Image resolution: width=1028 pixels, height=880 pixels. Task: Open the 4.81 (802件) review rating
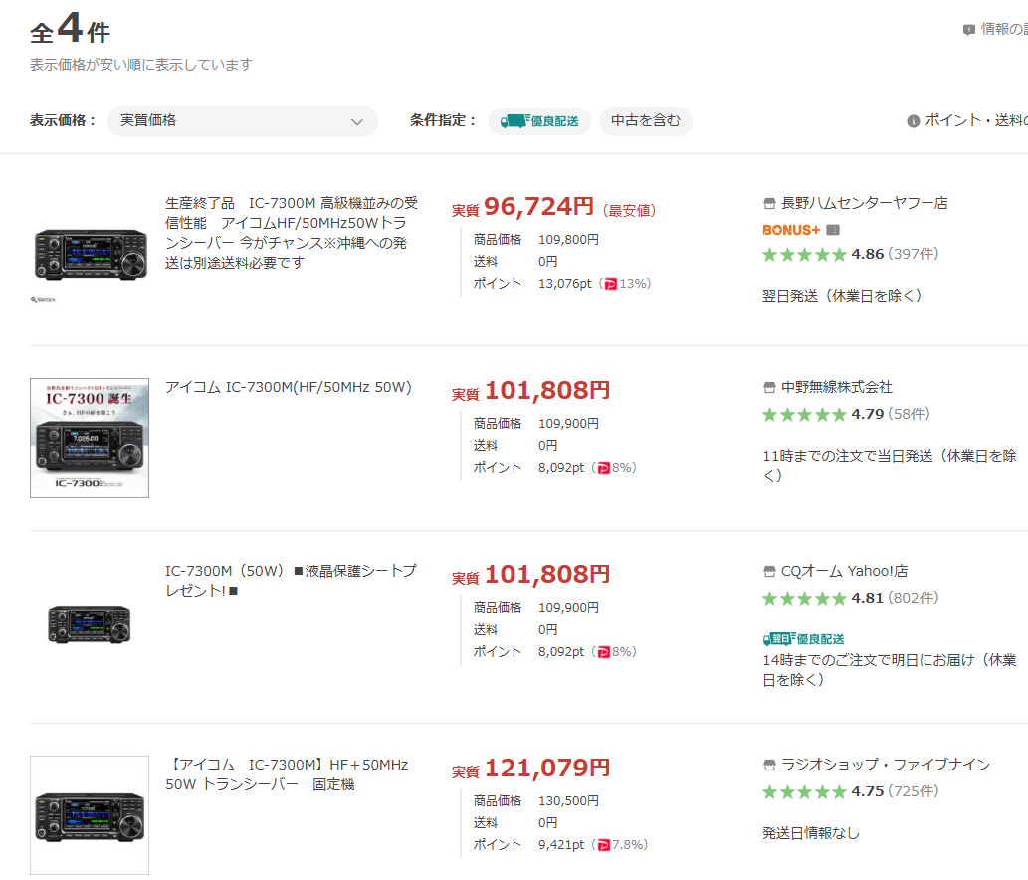pos(850,598)
